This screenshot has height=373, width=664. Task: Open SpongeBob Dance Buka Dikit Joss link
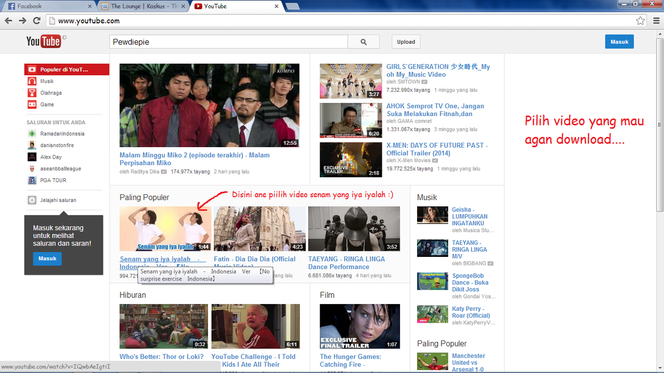click(470, 283)
